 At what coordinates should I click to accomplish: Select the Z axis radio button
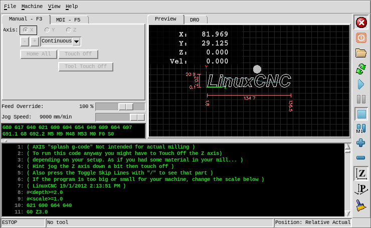[x=71, y=30]
